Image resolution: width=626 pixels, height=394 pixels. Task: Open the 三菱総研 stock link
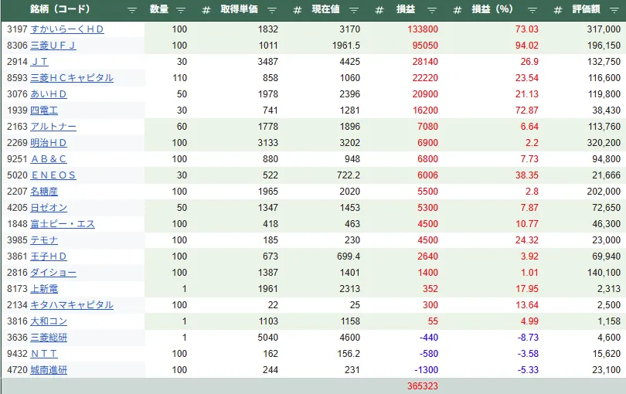pyautogui.click(x=49, y=338)
